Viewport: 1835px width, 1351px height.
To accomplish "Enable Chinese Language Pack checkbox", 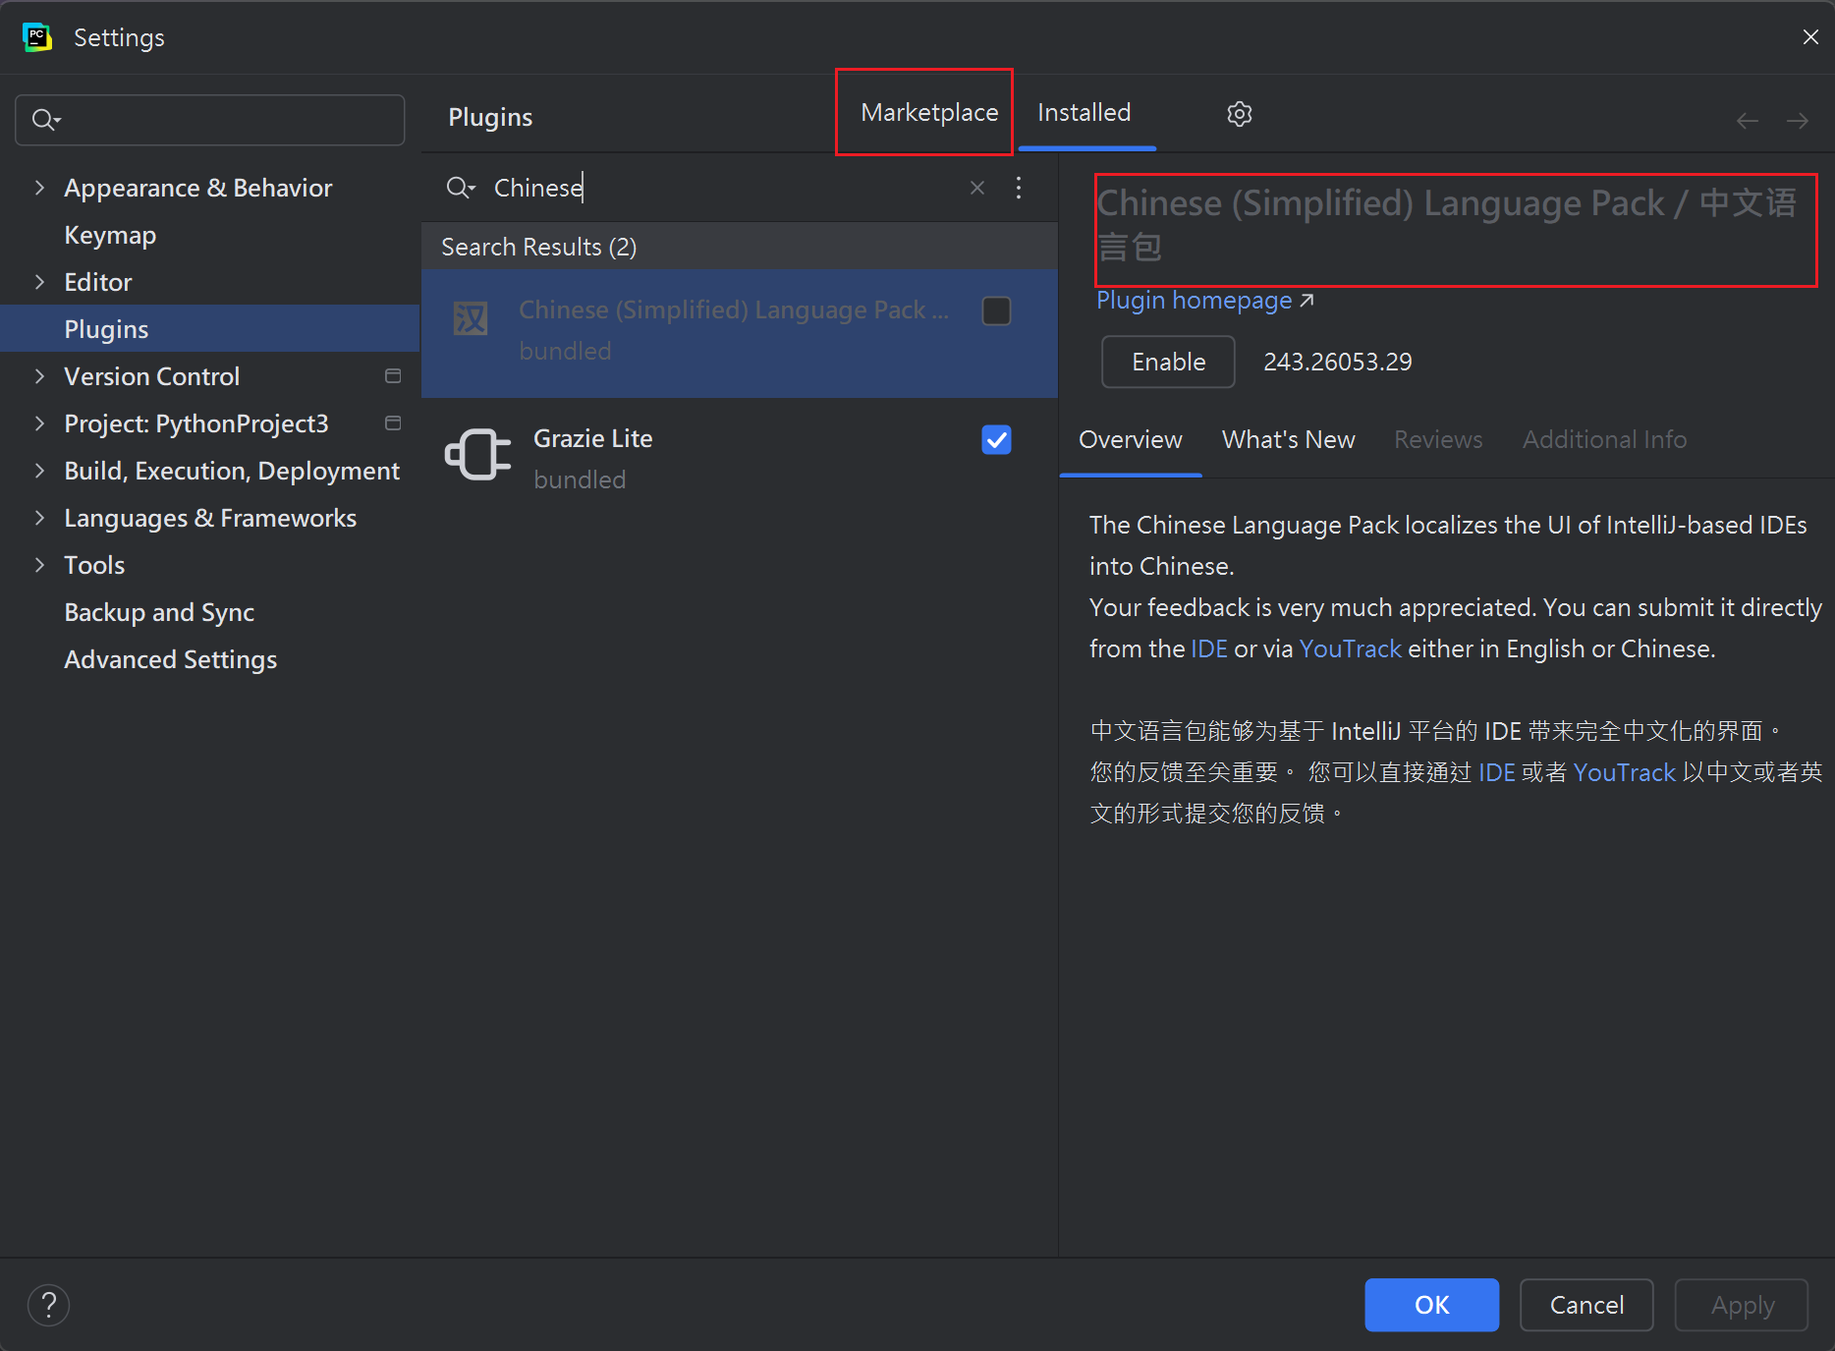I will (x=996, y=311).
